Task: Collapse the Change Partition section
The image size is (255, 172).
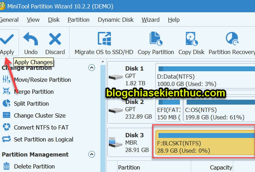Action: (x=92, y=67)
